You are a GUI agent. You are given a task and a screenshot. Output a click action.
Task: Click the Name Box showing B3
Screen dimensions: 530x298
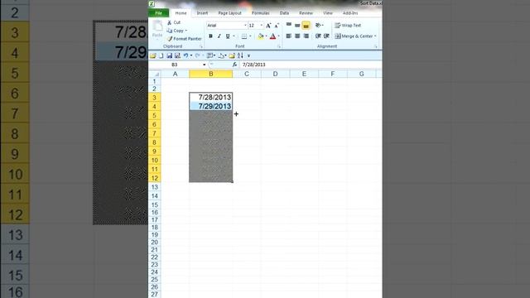pyautogui.click(x=176, y=65)
